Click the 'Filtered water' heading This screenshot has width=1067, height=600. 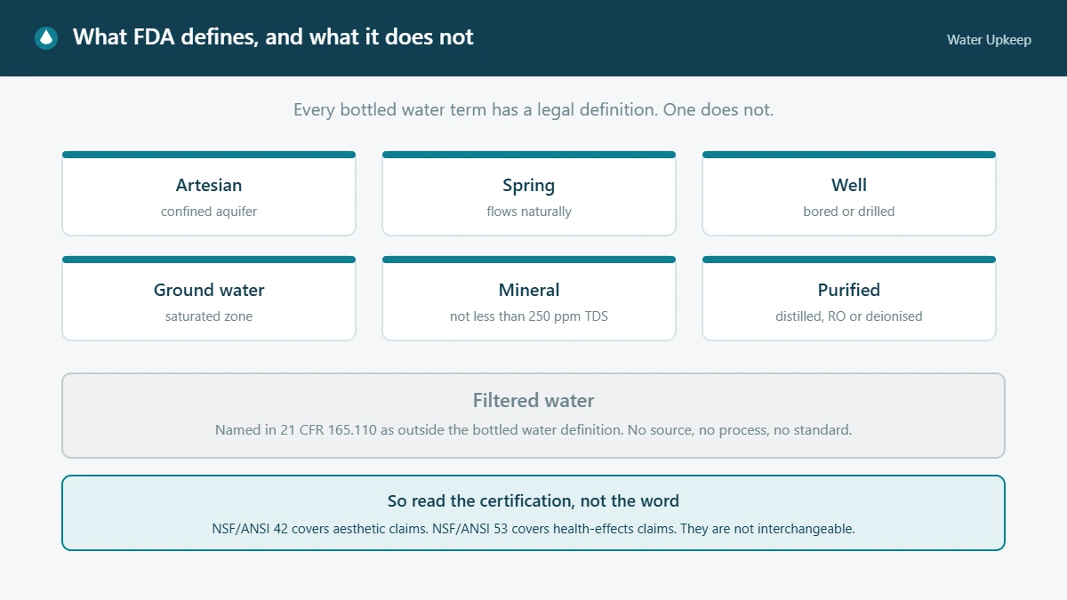(x=533, y=401)
